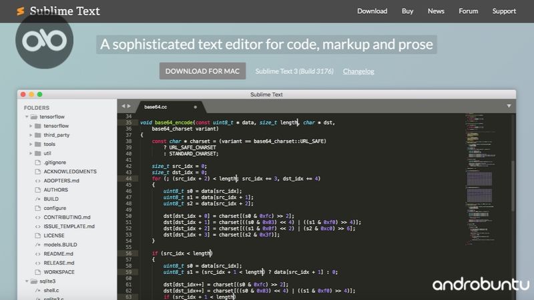Click STANDARD_CHARSET on line 40
This screenshot has width=534, height=300.
[x=192, y=154]
